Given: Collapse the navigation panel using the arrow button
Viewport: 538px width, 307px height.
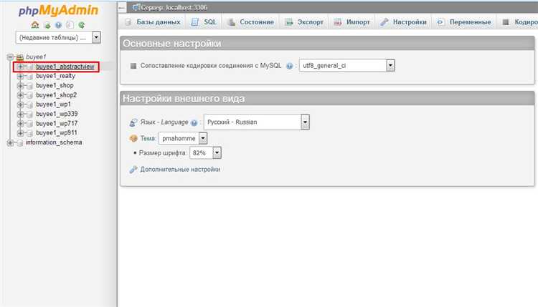Looking at the screenshot, I should pos(122,7).
